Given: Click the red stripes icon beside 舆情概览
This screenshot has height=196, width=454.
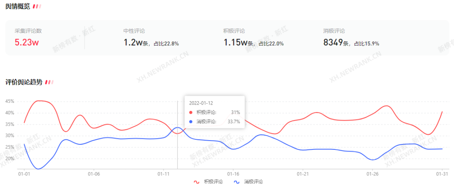Looking at the screenshot, I should pyautogui.click(x=37, y=6).
